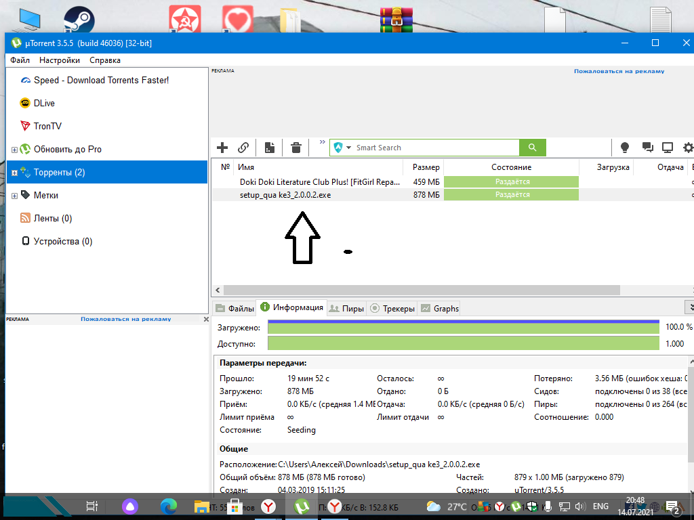Image resolution: width=694 pixels, height=520 pixels.
Task: Open Task View in the taskbar
Action: pyautogui.click(x=91, y=506)
